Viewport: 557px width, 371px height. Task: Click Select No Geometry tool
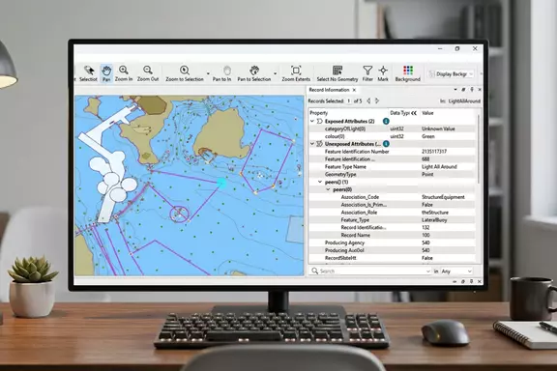point(337,73)
